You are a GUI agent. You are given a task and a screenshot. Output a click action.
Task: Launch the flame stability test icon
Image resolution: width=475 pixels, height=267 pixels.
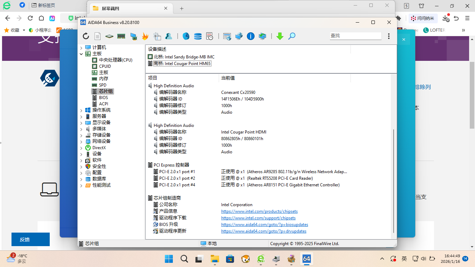[145, 36]
